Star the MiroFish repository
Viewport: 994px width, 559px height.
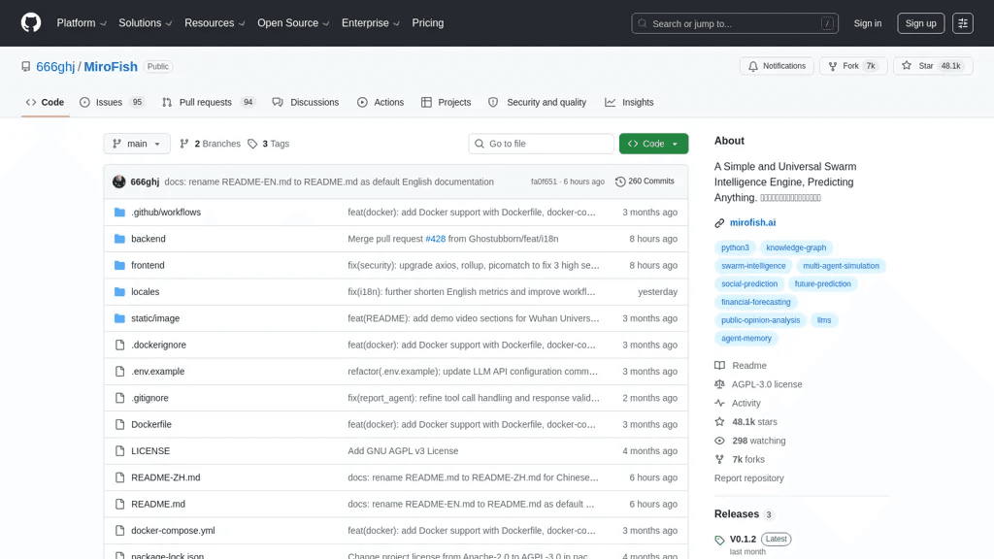pyautogui.click(x=933, y=66)
